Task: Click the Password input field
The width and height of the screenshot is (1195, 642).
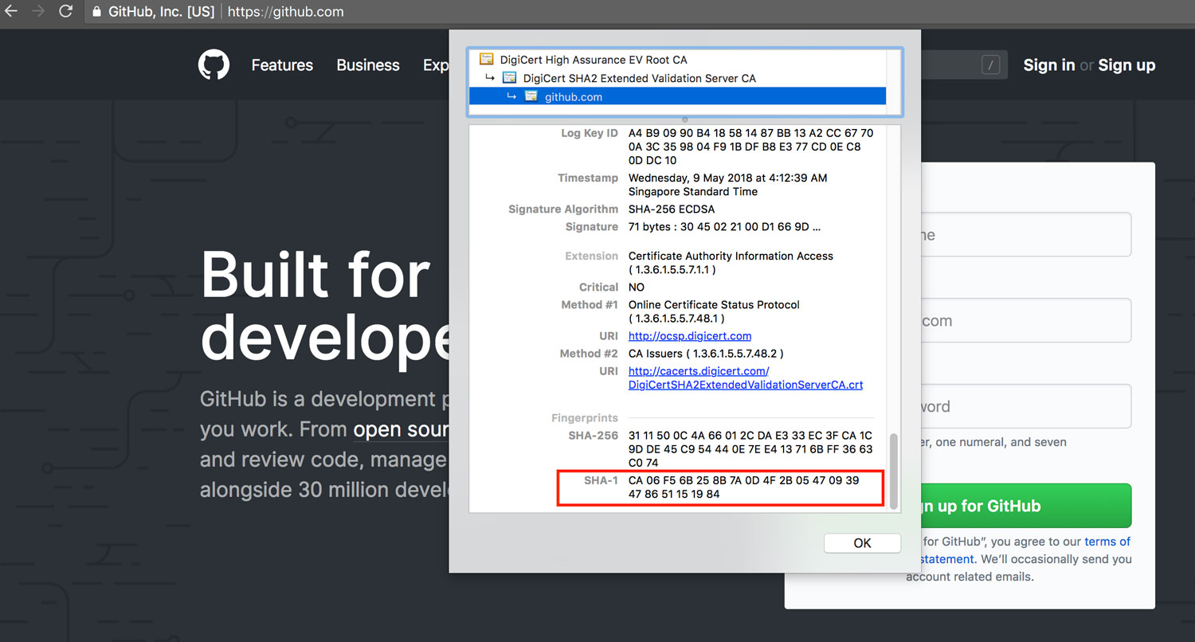Action: [1026, 406]
